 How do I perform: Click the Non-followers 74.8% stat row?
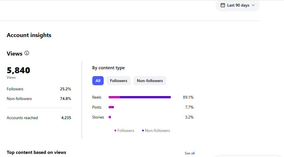pyautogui.click(x=39, y=99)
